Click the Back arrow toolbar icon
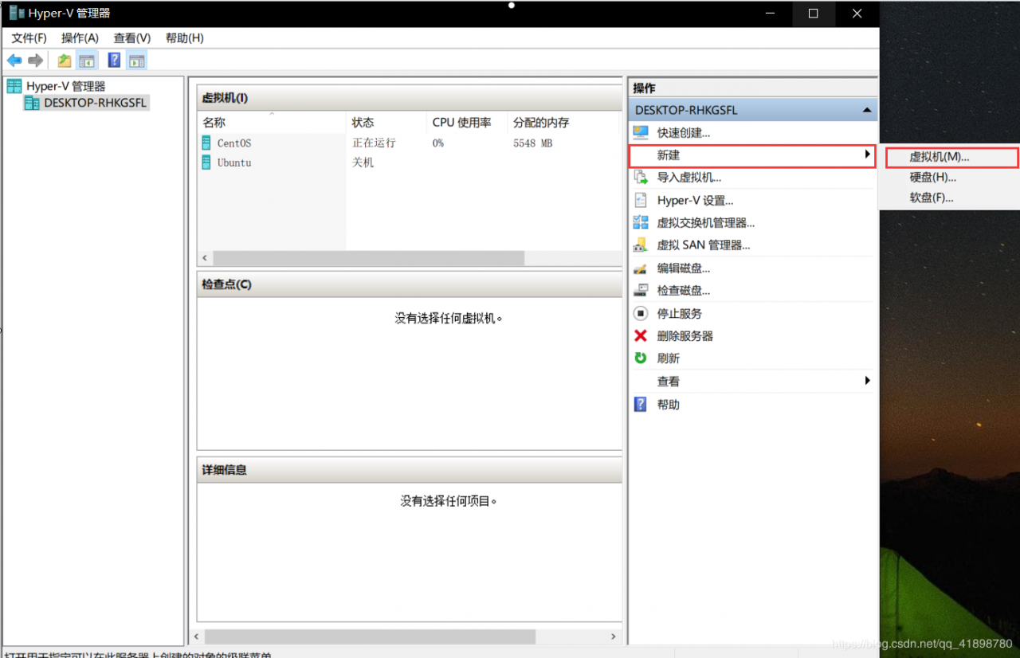1020x658 pixels. (x=14, y=61)
